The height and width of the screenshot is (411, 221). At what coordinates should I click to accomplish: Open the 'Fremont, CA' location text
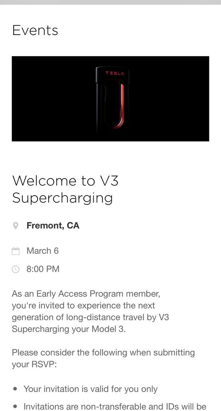pos(53,225)
